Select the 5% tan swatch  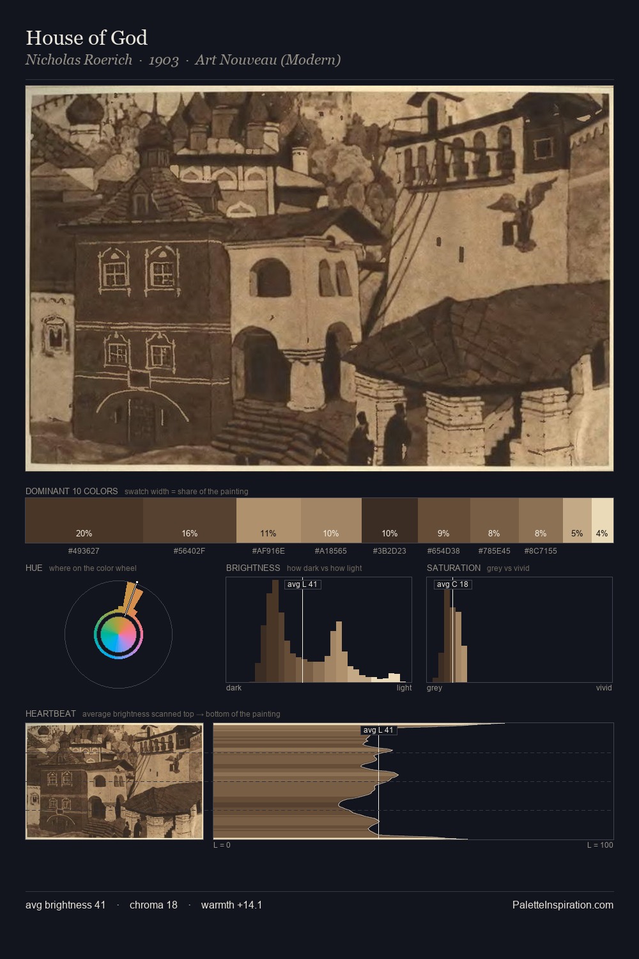tap(577, 520)
